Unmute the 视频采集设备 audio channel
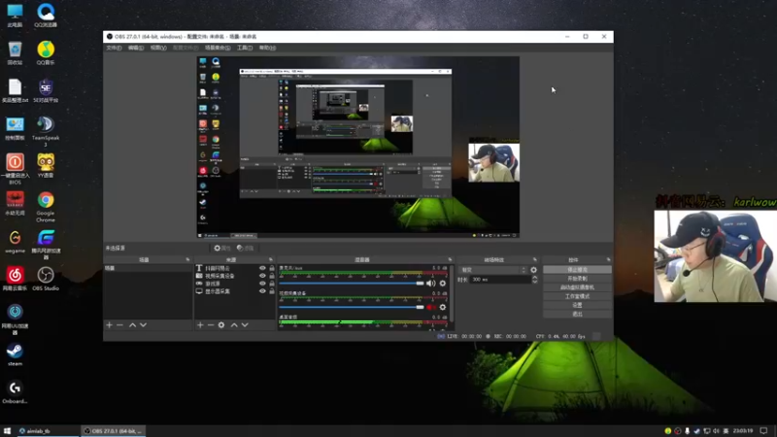 pyautogui.click(x=430, y=307)
